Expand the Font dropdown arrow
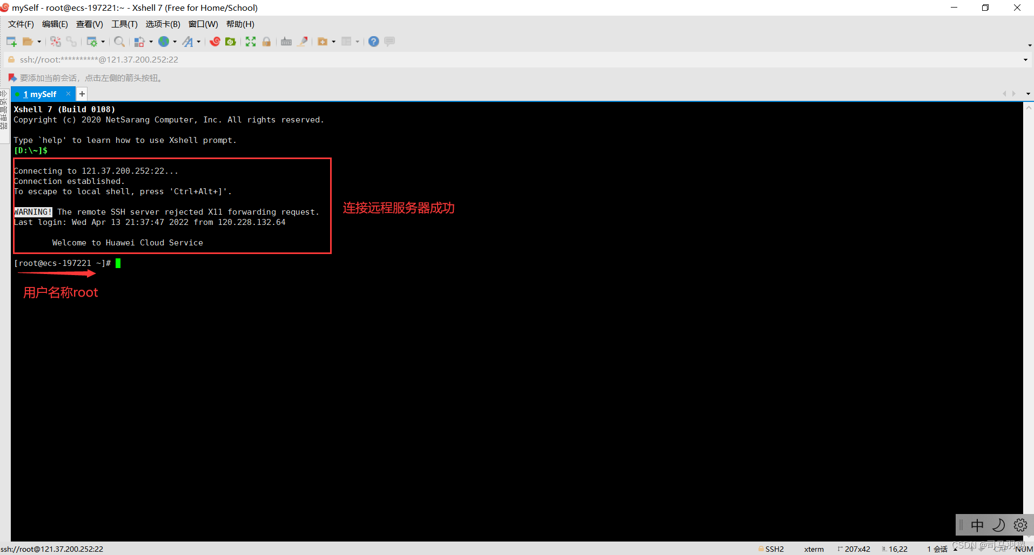This screenshot has width=1034, height=555. point(199,42)
